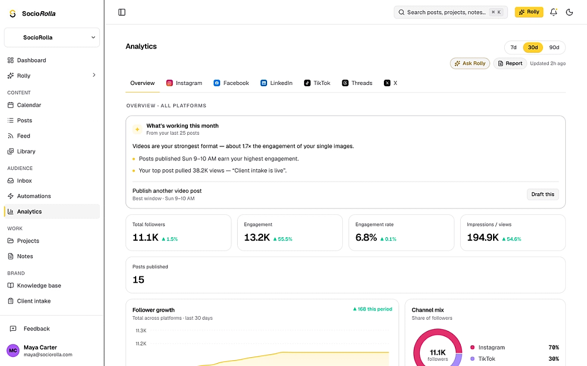Click the yellow Rolly button in header
Image resolution: width=587 pixels, height=366 pixels.
529,12
